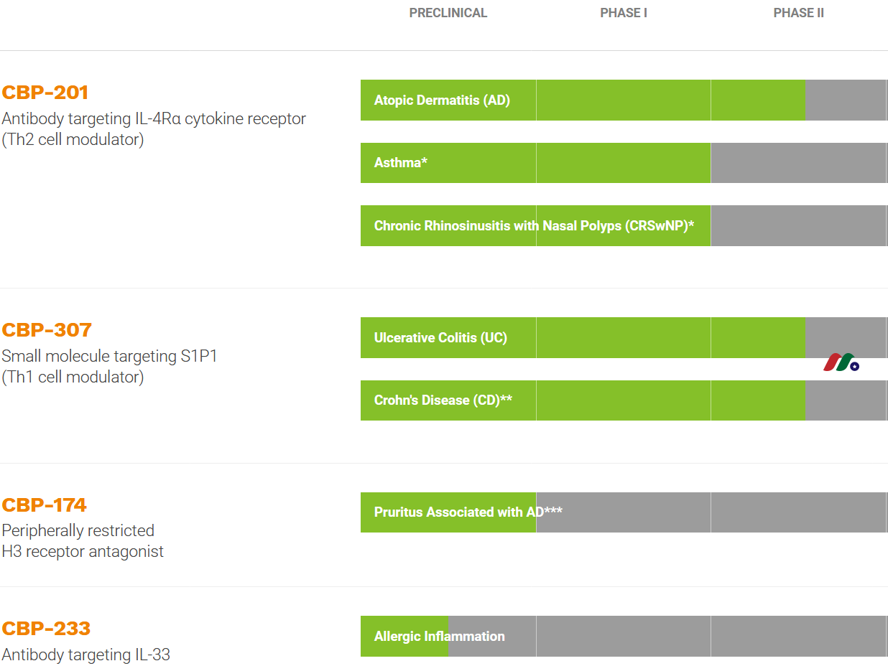Open the CBP-201 drug title
The height and width of the screenshot is (666, 888).
click(x=45, y=93)
